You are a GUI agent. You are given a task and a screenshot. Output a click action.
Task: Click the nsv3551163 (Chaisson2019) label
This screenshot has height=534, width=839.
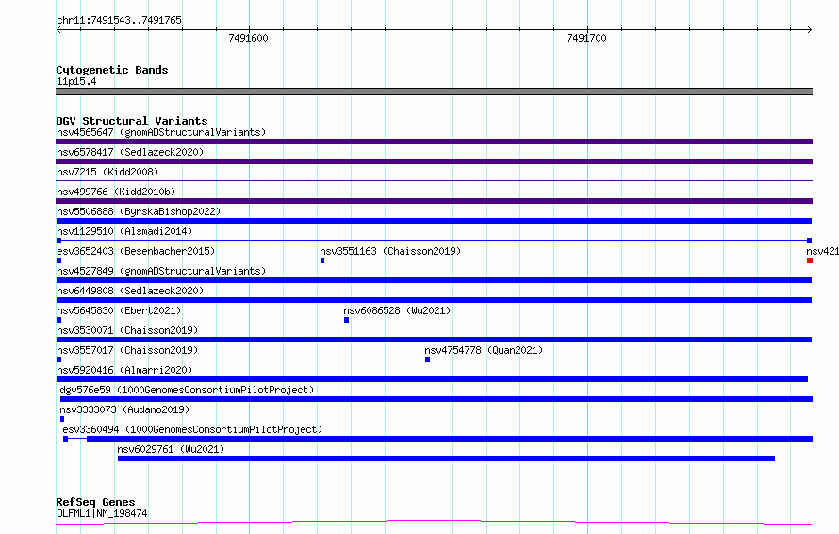click(x=390, y=251)
